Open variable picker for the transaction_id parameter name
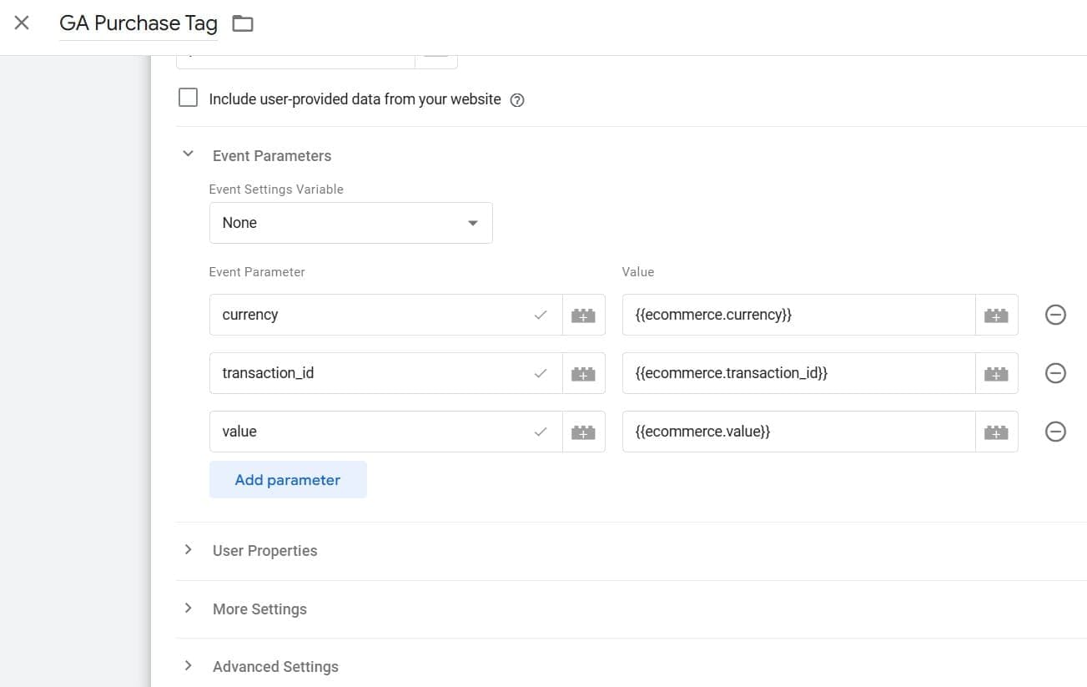The image size is (1087, 687). [583, 373]
